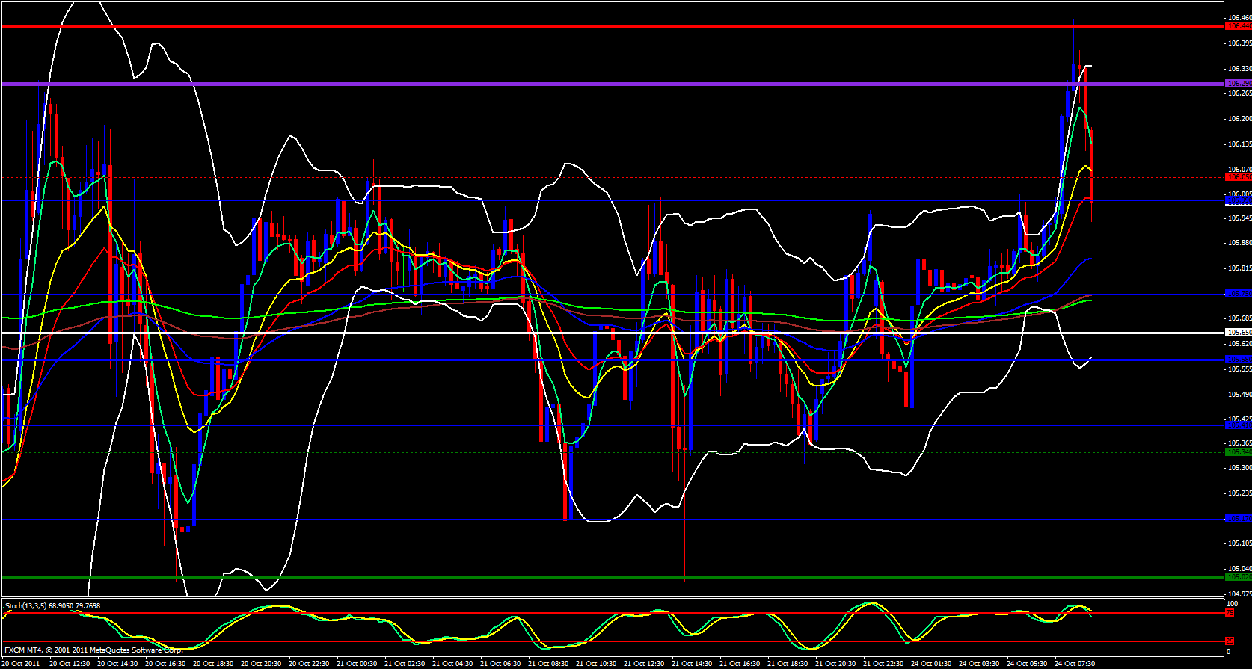Select the white horizontal line across the chart
The image size is (1252, 669).
(598, 333)
